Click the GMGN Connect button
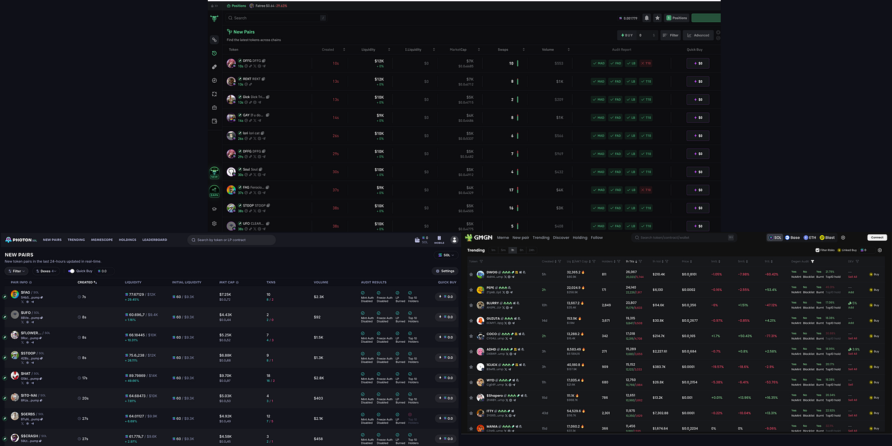The width and height of the screenshot is (892, 446). (877, 238)
